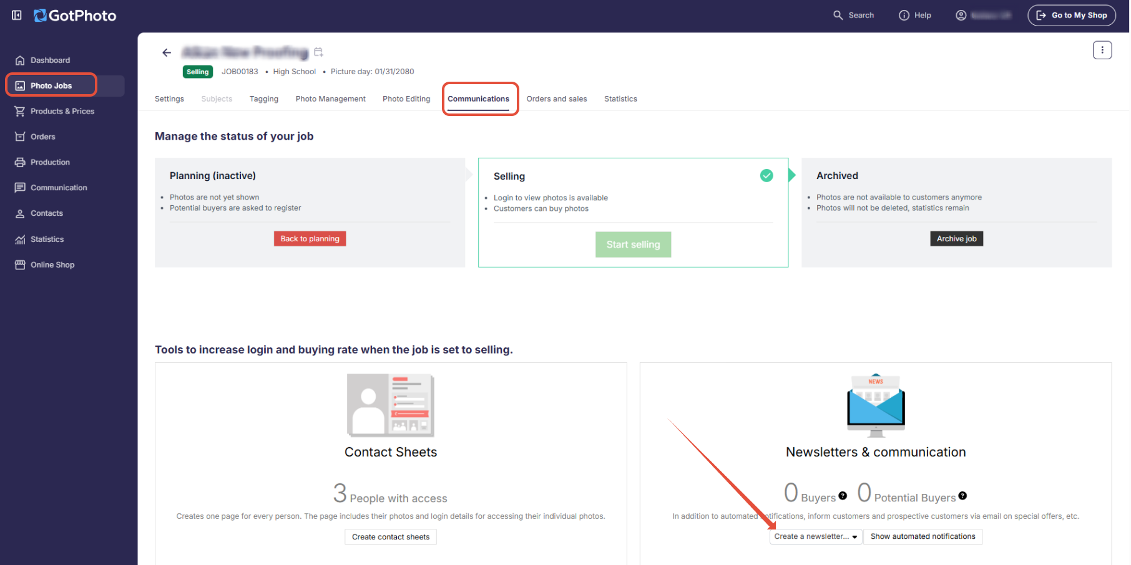Open Communication in the sidebar
This screenshot has height=565, width=1131.
tap(59, 188)
